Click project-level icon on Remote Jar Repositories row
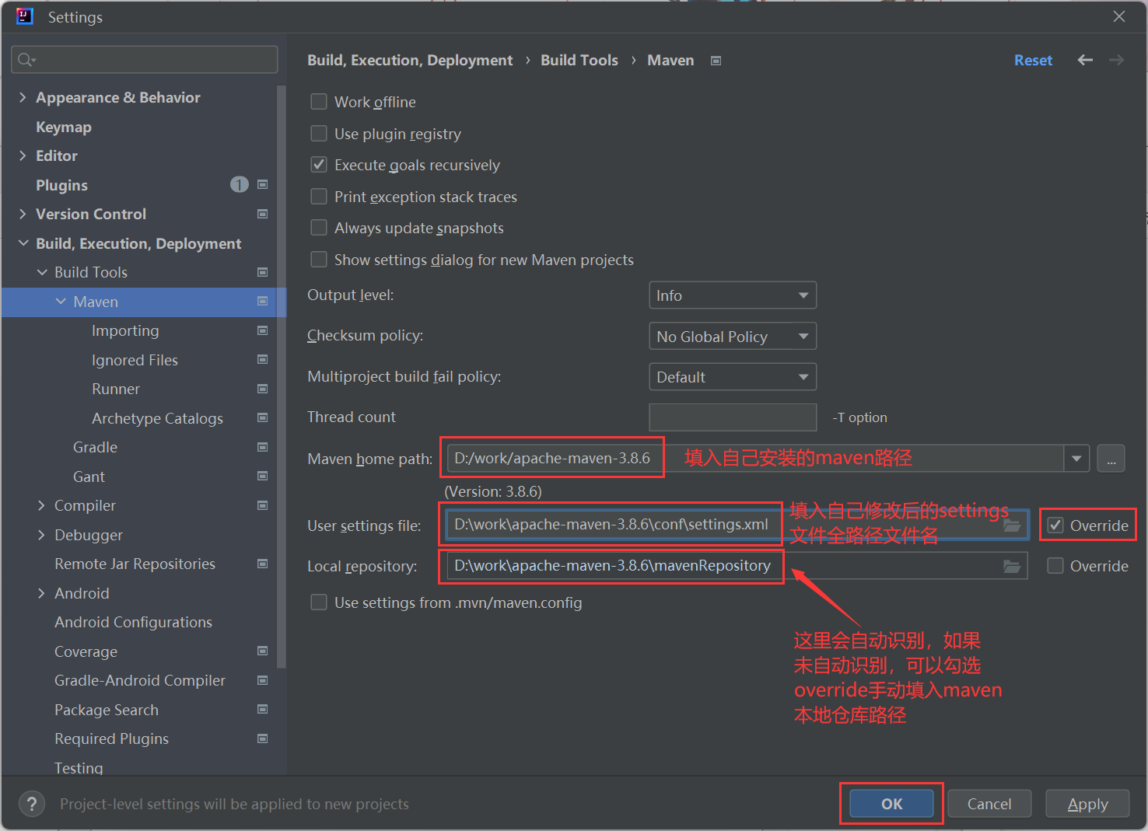1148x831 pixels. 262,564
